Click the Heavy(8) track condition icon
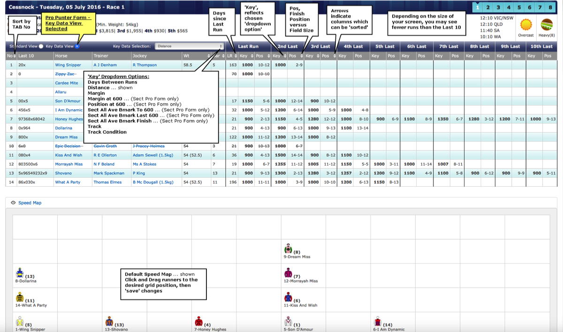563x332 pixels. pyautogui.click(x=546, y=25)
